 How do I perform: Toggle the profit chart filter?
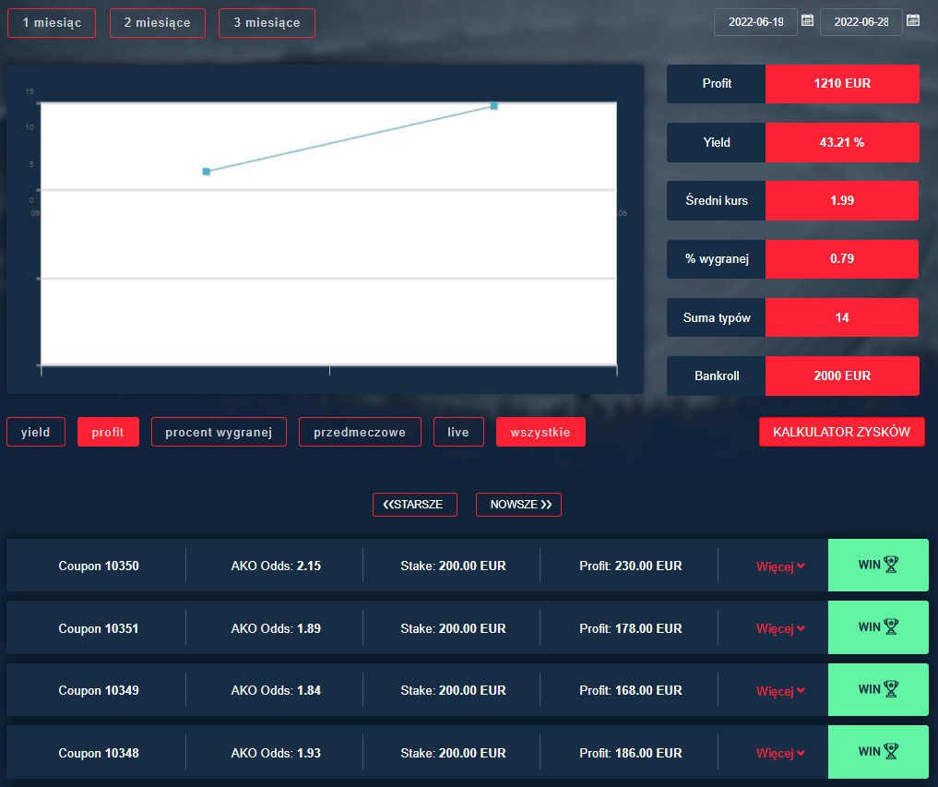coord(108,432)
